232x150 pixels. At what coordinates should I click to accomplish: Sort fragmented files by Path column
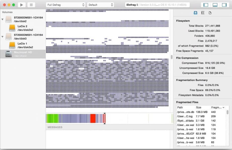click(x=185, y=107)
